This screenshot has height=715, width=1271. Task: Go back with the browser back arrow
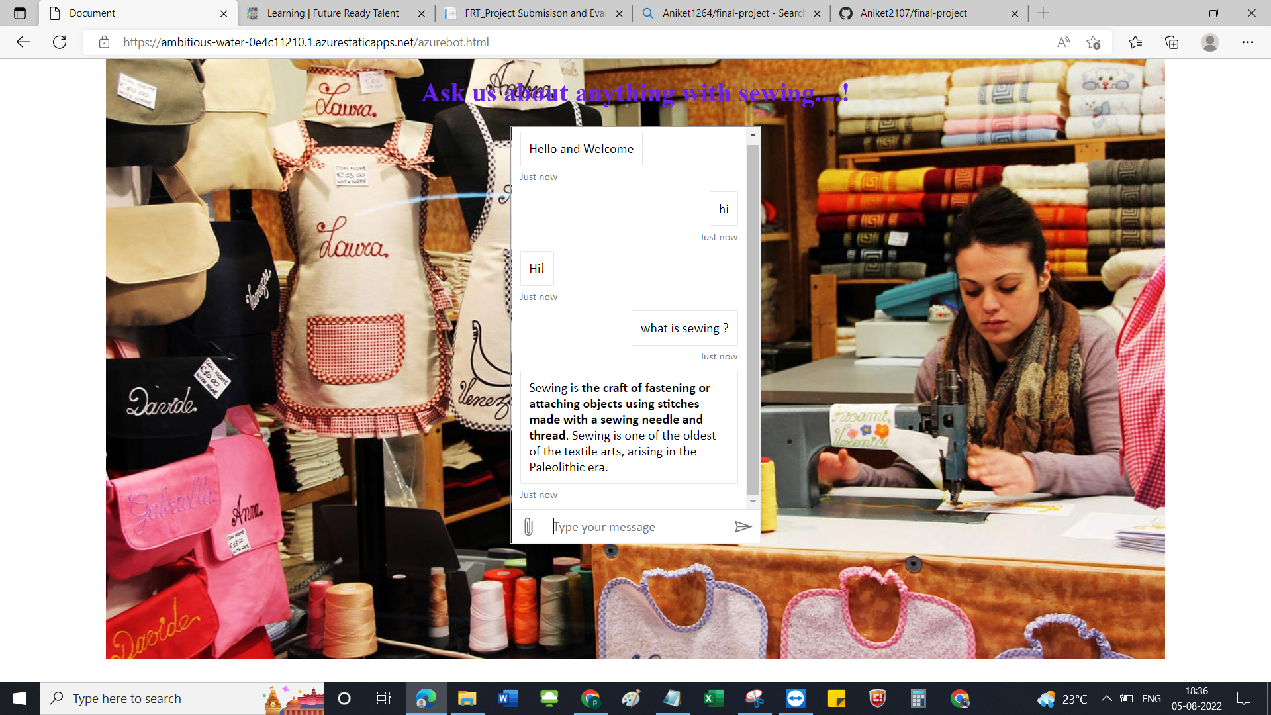tap(23, 42)
